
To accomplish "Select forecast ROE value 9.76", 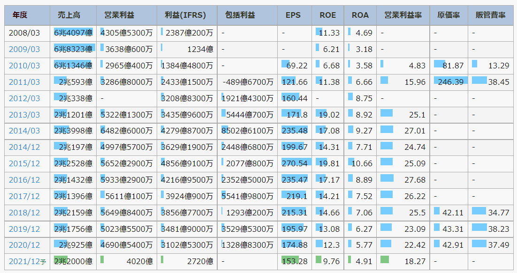I will coord(331,261).
